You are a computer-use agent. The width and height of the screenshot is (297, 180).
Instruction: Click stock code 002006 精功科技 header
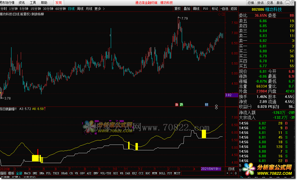click(267, 9)
